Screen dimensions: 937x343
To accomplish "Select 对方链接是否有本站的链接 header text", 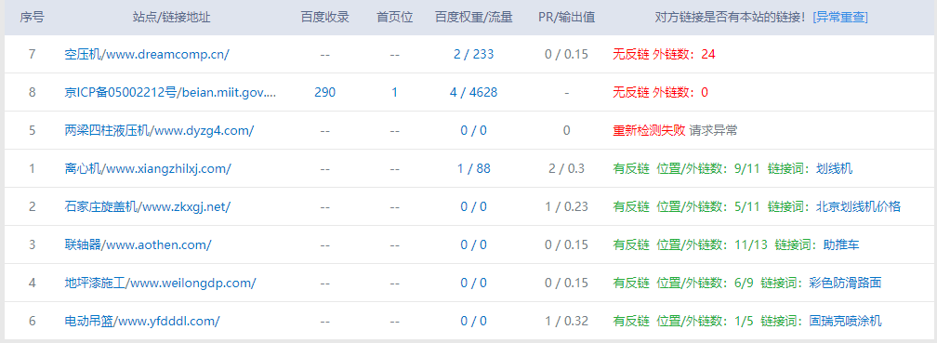I will pos(732,18).
